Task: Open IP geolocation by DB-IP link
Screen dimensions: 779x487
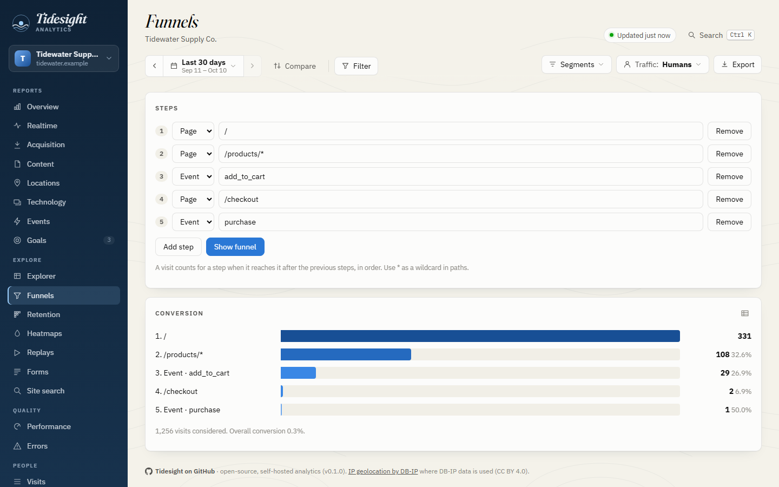Action: pyautogui.click(x=383, y=471)
